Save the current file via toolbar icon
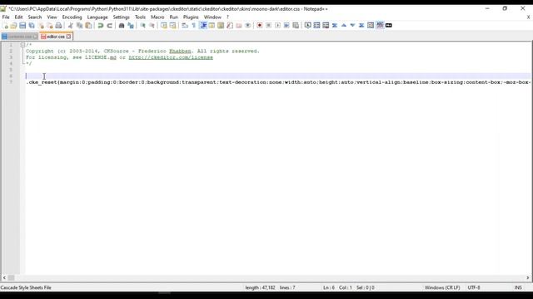This screenshot has height=299, width=533. point(22,26)
